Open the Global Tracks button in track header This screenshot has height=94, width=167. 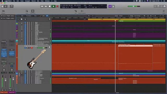point(50,19)
